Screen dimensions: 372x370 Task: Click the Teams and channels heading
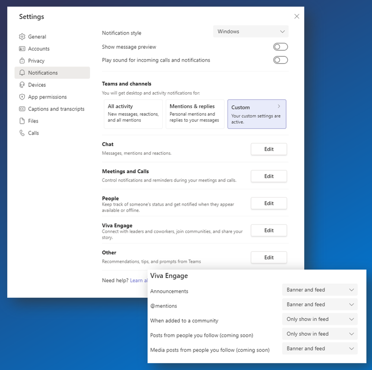point(127,84)
